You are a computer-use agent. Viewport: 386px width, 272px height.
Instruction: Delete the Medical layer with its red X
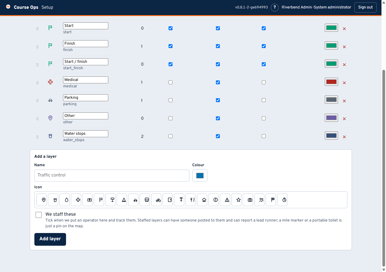coord(344,83)
